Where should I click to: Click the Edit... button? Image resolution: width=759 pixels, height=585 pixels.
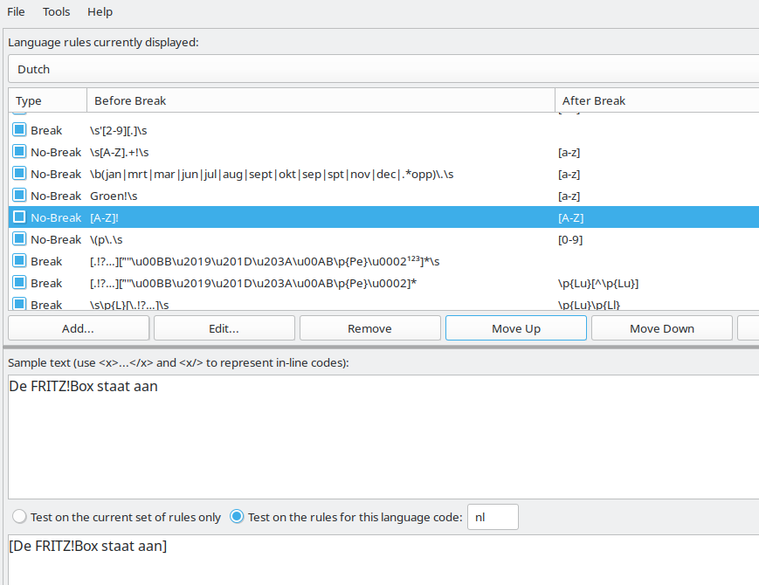(x=224, y=327)
